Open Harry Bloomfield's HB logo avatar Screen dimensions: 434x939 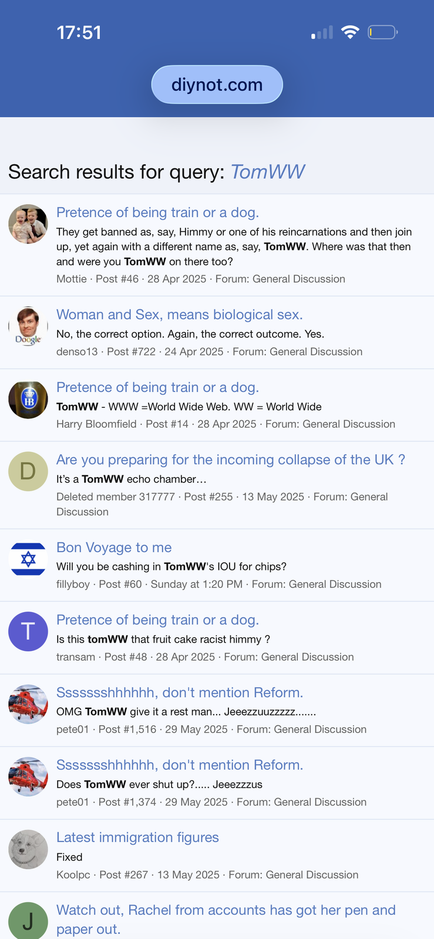(x=28, y=399)
